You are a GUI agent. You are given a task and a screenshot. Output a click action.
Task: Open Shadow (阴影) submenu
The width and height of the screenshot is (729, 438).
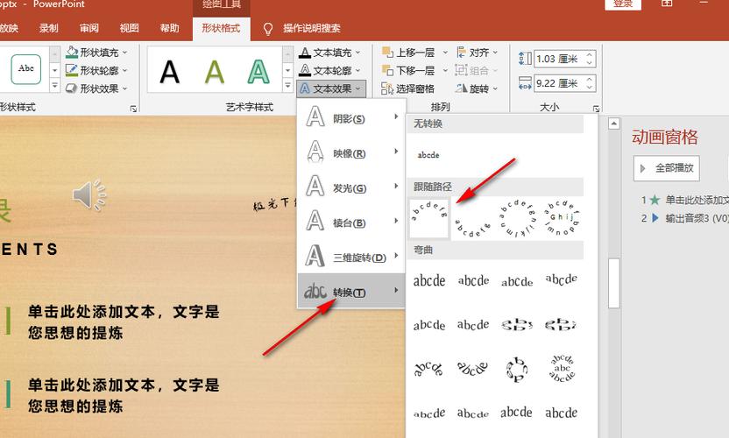pos(351,118)
